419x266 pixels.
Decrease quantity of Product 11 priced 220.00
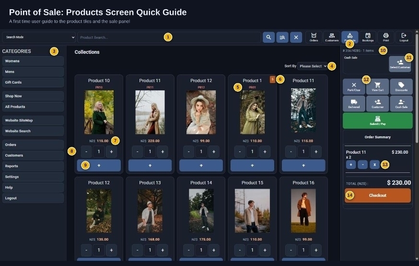coord(138,152)
